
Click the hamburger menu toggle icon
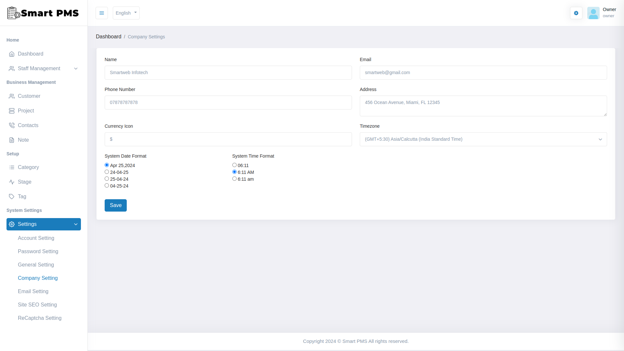[102, 13]
